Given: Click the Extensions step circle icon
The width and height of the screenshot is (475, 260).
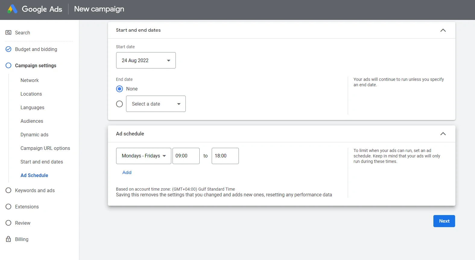Looking at the screenshot, I should (x=8, y=207).
